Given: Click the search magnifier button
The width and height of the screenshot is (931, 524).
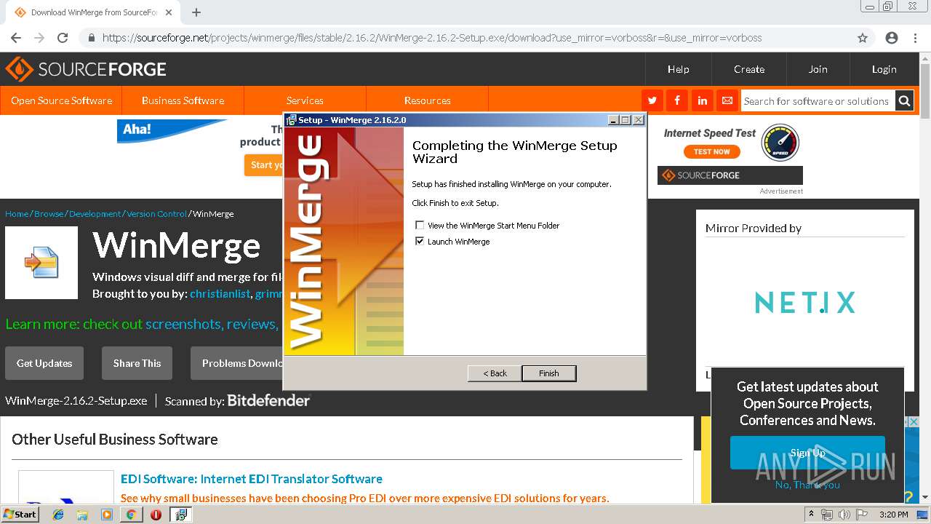Looking at the screenshot, I should 904,101.
